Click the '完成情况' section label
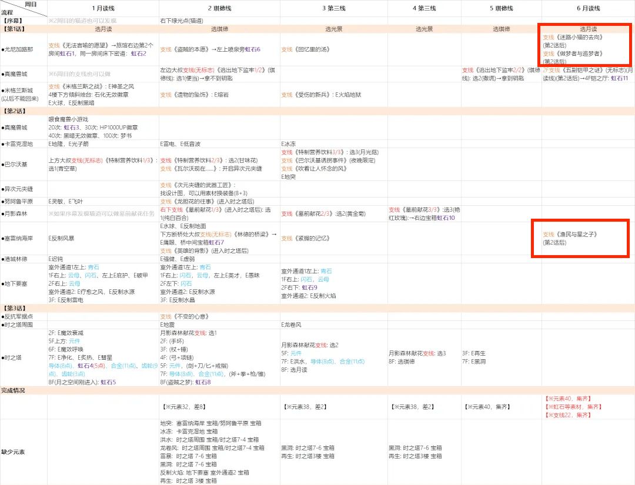The width and height of the screenshot is (635, 485). click(13, 390)
